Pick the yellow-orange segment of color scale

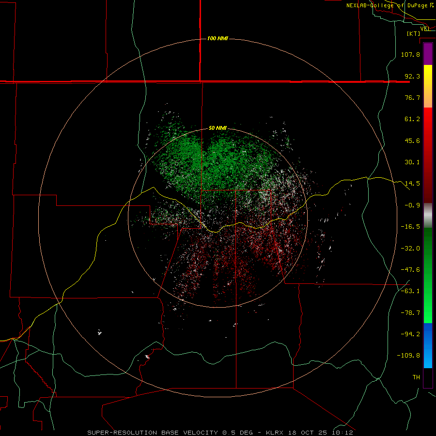tap(428, 86)
